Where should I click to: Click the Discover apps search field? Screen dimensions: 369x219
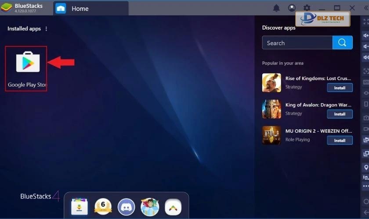pos(297,43)
